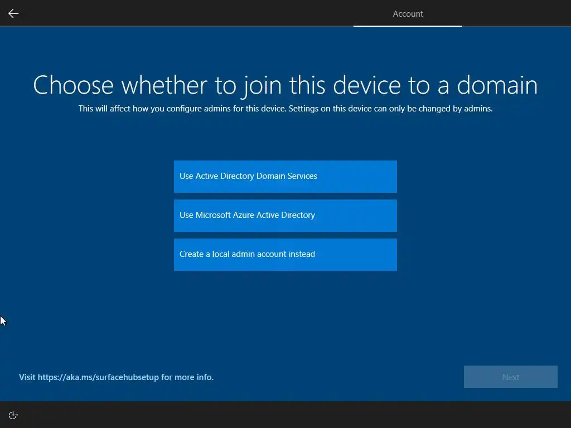Open the Ease of Access icon
Screen dimensions: 571x428
(x=13, y=415)
